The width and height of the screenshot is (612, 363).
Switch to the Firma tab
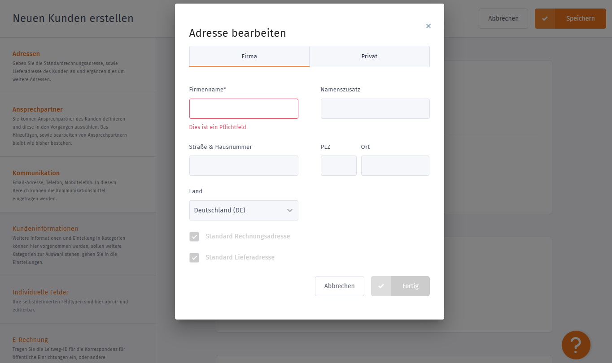pos(249,56)
